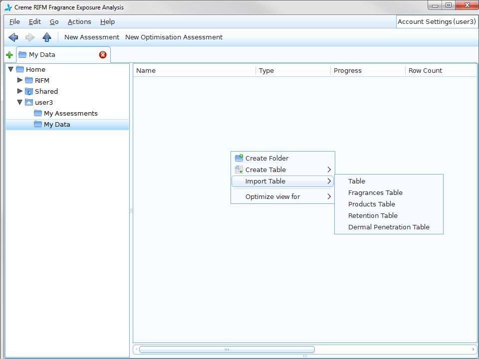Click the RIFM folder icon
Viewport: 479px width, 359px height.
(x=29, y=80)
